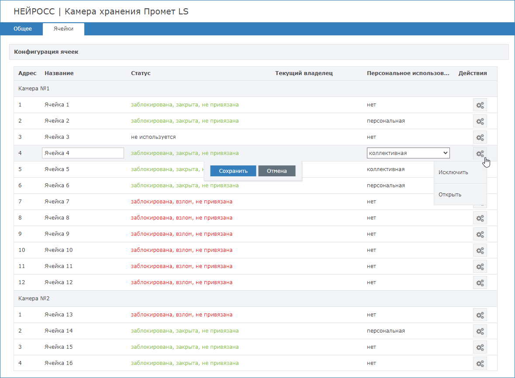The height and width of the screenshot is (378, 515).
Task: Choose Открыть in the actions menu
Action: [450, 195]
